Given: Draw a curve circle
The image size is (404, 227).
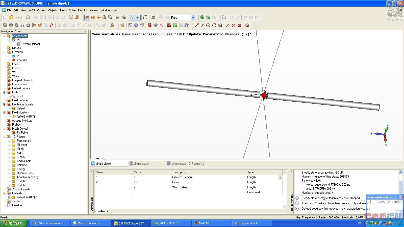Looking at the screenshot, I should pyautogui.click(x=208, y=25).
